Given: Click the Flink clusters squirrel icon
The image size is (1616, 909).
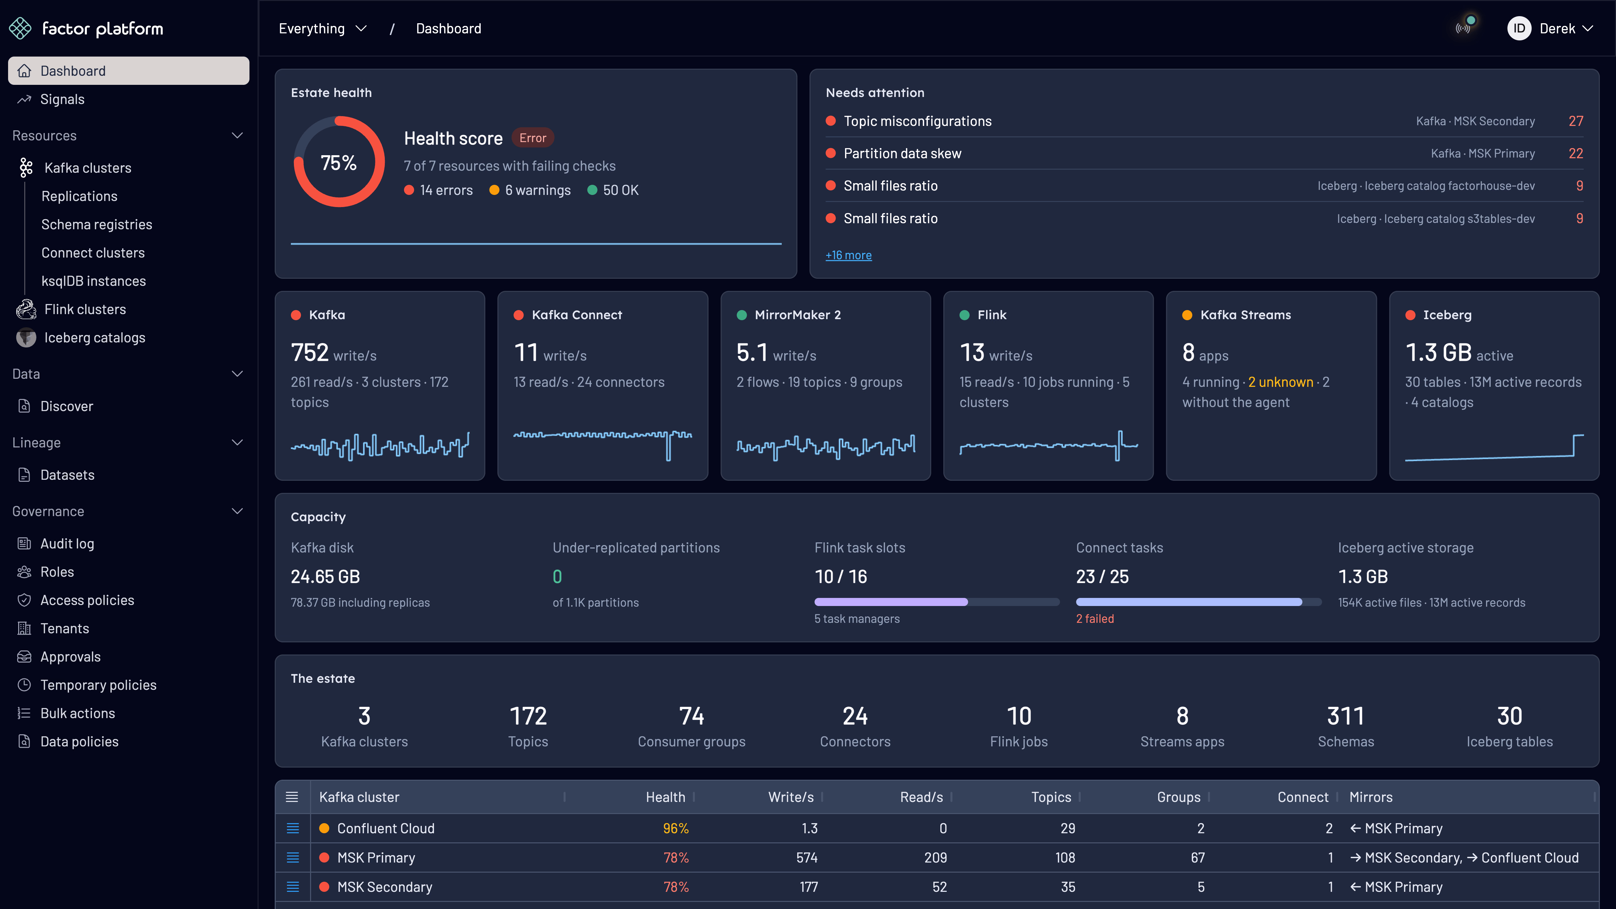Looking at the screenshot, I should (x=26, y=309).
